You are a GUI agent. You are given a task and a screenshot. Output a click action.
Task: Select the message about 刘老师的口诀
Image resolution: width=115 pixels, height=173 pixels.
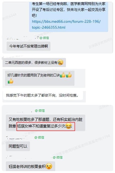pos(40,78)
